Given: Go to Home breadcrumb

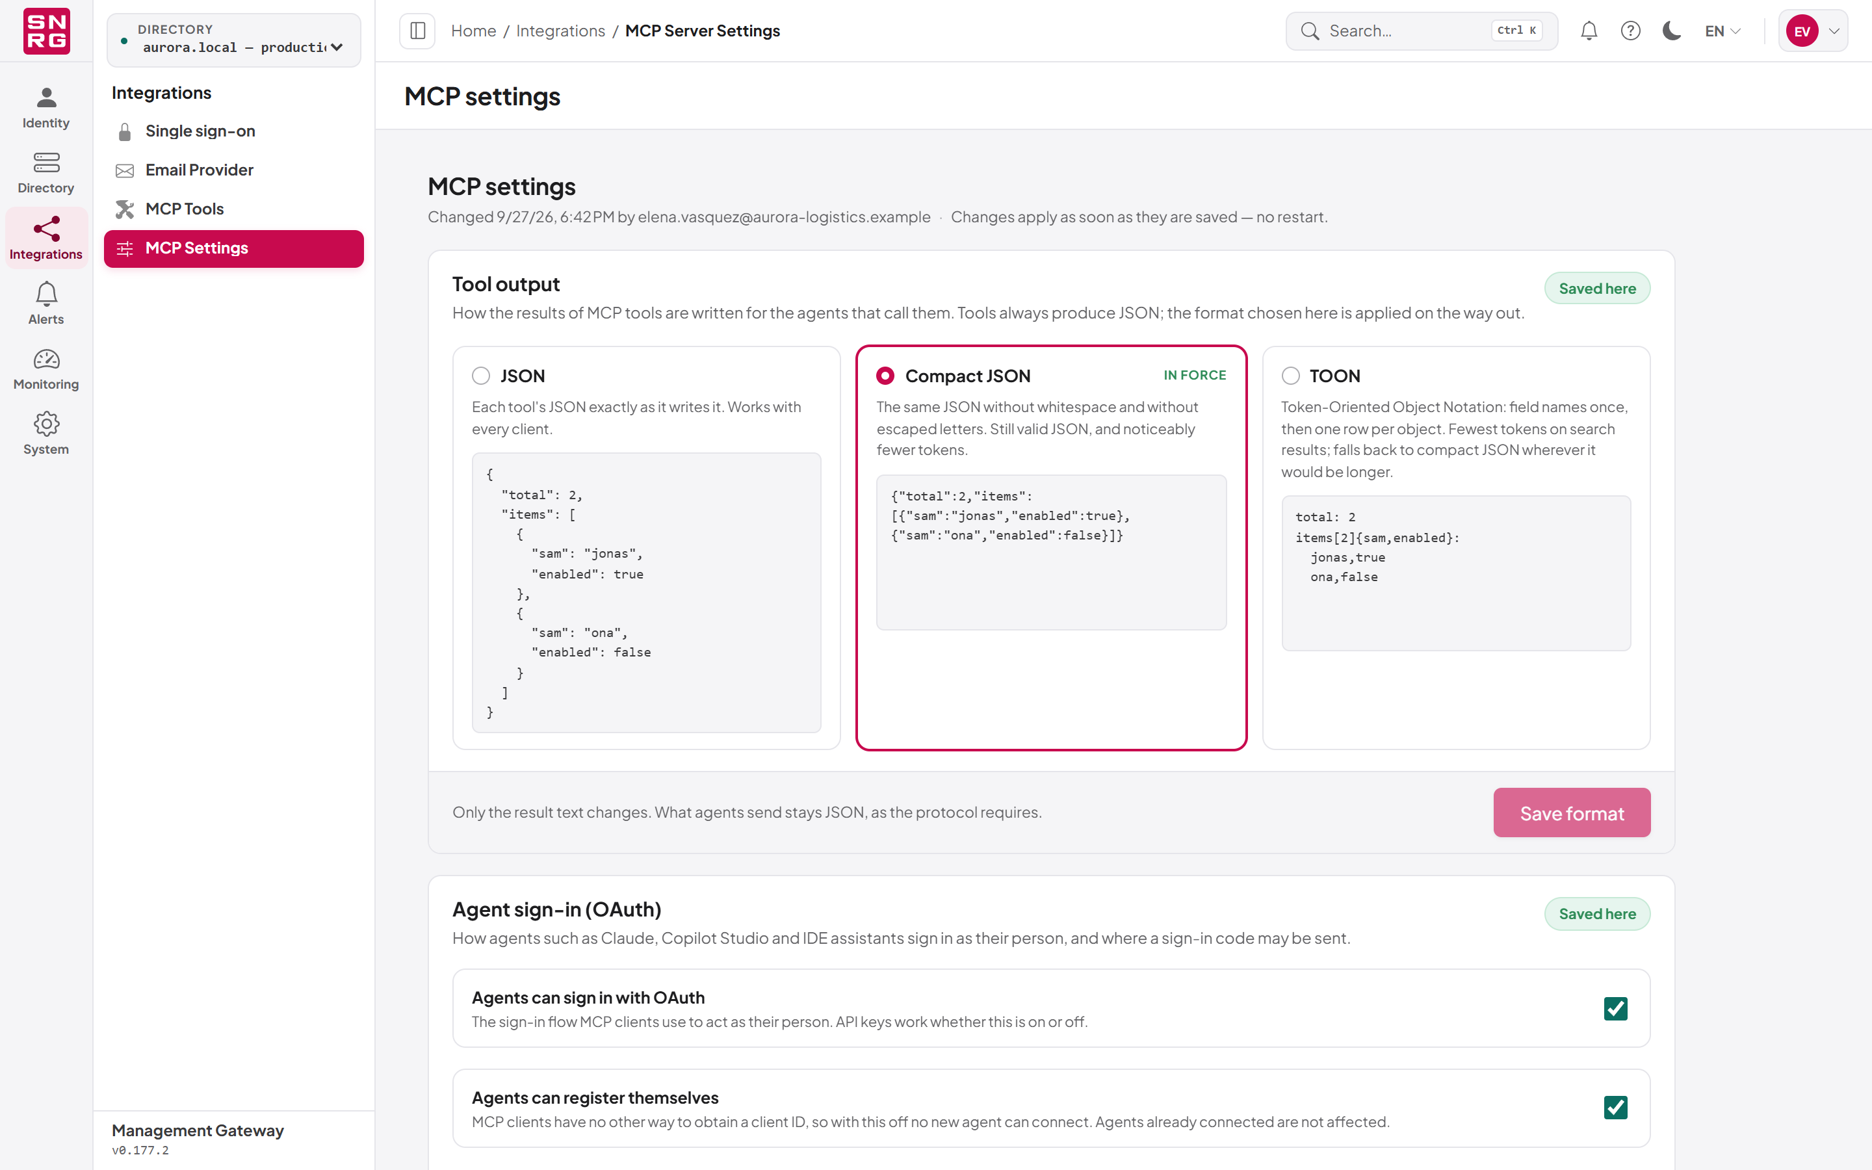Looking at the screenshot, I should tap(473, 31).
